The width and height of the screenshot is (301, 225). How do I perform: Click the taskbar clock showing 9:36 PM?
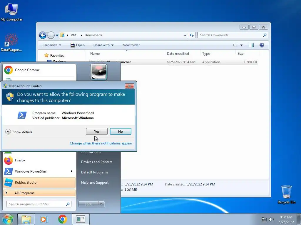(286, 219)
